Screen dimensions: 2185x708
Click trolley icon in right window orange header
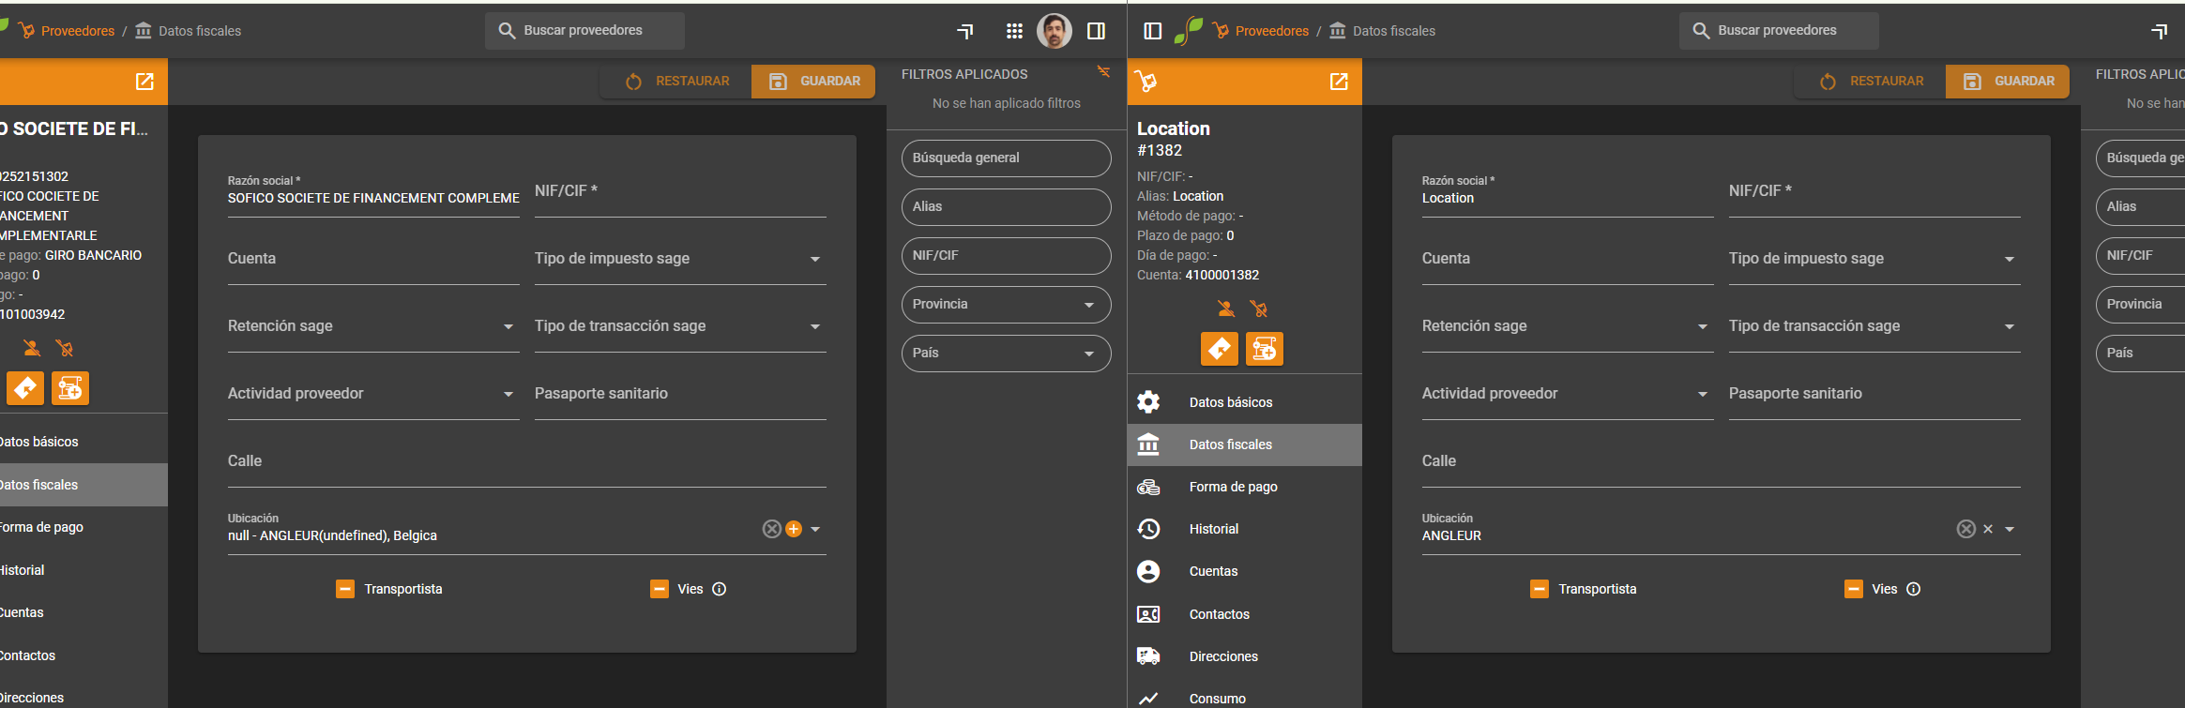point(1146,82)
